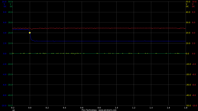
Task: Click the red -8.0 voltage scale label
Action: (194, 95)
